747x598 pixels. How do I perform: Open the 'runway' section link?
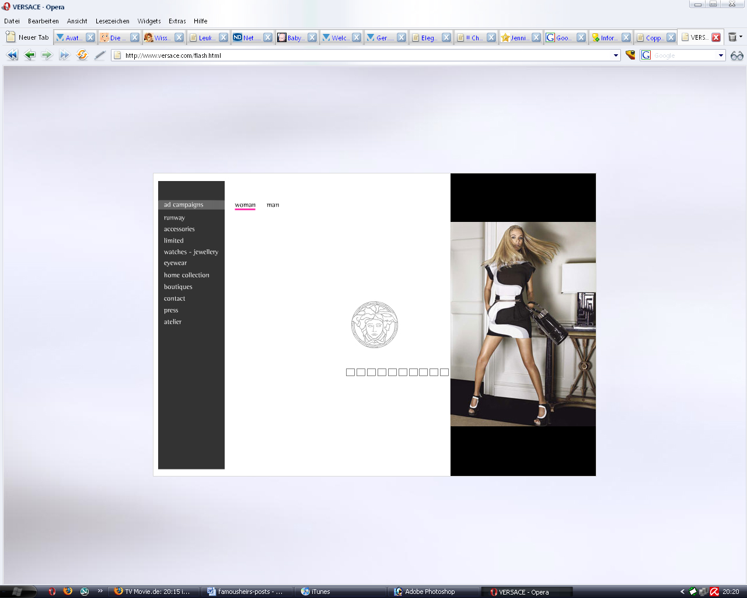pos(174,218)
